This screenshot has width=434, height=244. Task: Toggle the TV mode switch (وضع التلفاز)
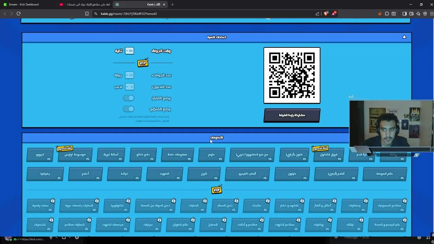click(x=129, y=98)
